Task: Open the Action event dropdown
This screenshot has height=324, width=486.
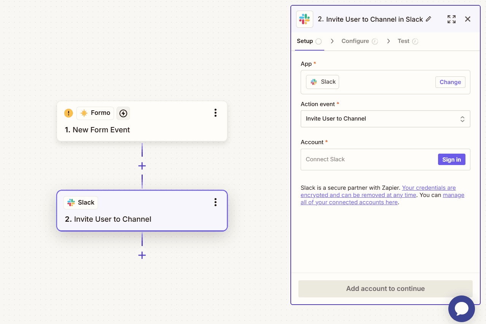Action: pyautogui.click(x=385, y=119)
